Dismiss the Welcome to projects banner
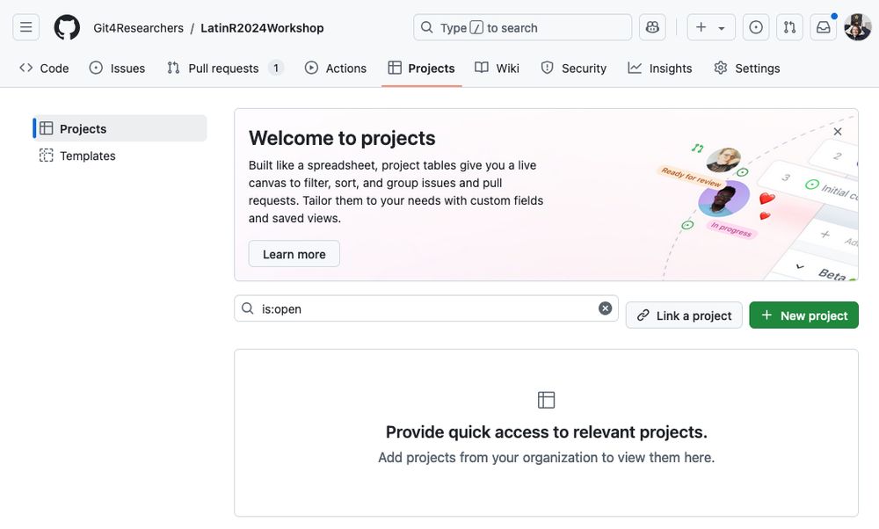 coord(837,130)
